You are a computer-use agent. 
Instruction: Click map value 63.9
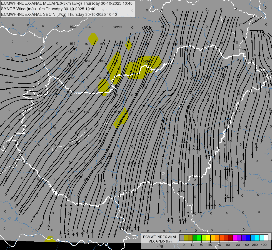pos(102,78)
